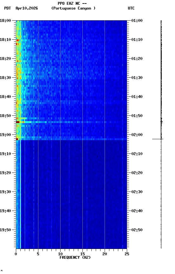This screenshot has width=175, height=274.
Task: Click the '5' frequency axis label
Action: pyautogui.click(x=38, y=254)
